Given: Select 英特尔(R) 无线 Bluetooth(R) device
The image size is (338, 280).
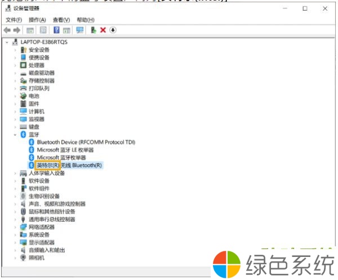Looking at the screenshot, I should pos(69,165).
